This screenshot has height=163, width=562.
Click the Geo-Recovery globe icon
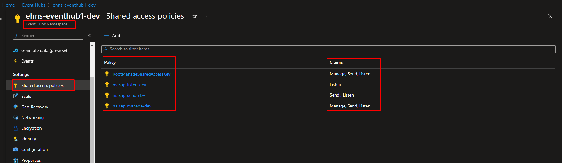(15, 107)
